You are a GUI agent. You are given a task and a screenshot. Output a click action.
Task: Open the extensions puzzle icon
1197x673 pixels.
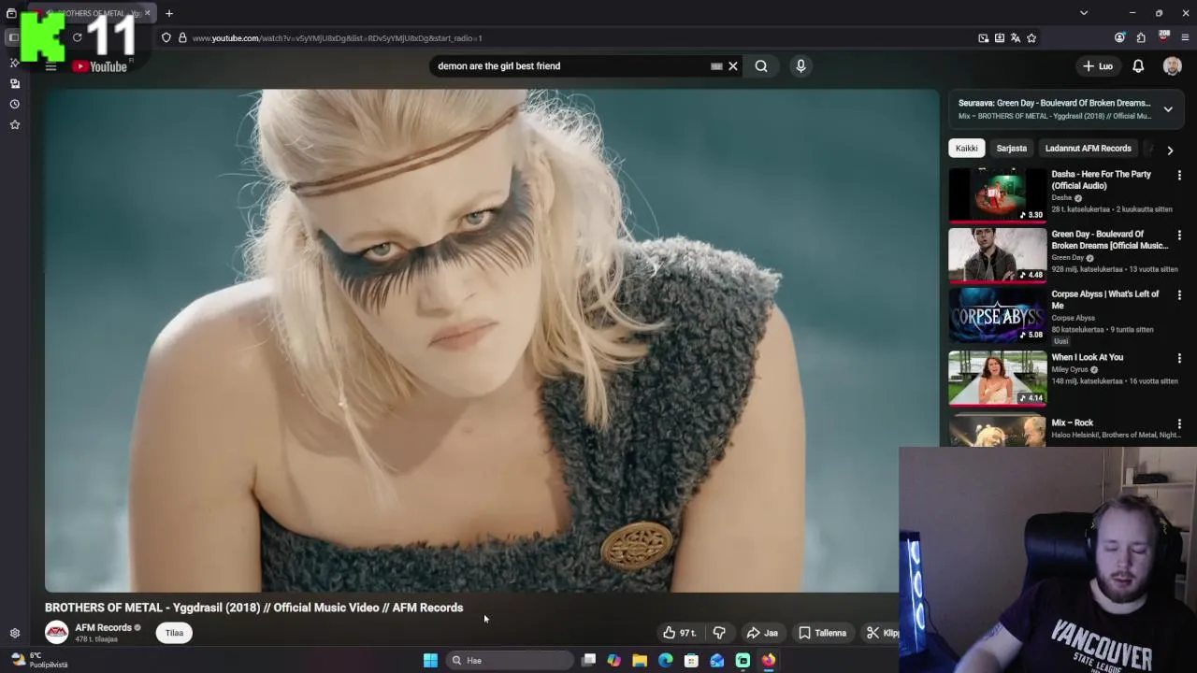tap(1141, 38)
